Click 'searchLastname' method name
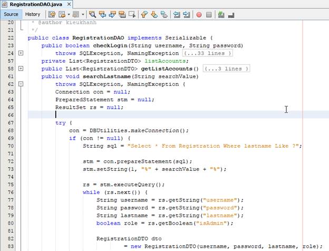Image resolution: width=329 pixels, height=251 pixels. click(107, 76)
